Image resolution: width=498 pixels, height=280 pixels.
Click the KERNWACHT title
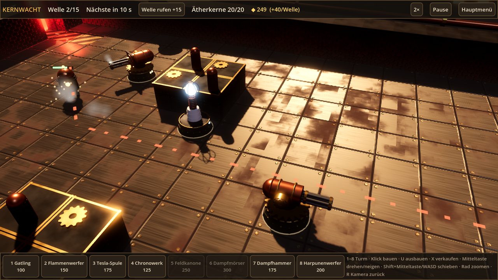(x=22, y=10)
